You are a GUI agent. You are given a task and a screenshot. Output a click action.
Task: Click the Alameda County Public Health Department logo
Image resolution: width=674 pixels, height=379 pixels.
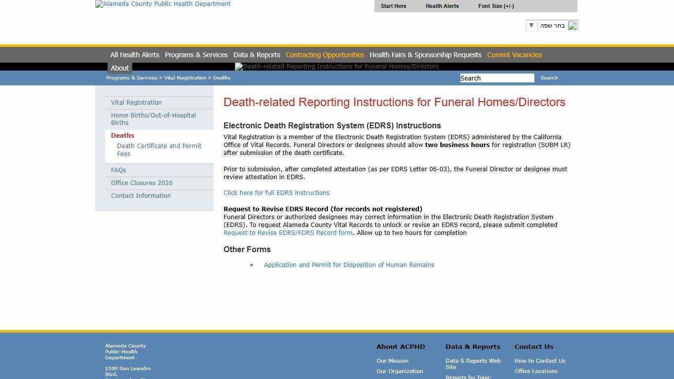(162, 4)
